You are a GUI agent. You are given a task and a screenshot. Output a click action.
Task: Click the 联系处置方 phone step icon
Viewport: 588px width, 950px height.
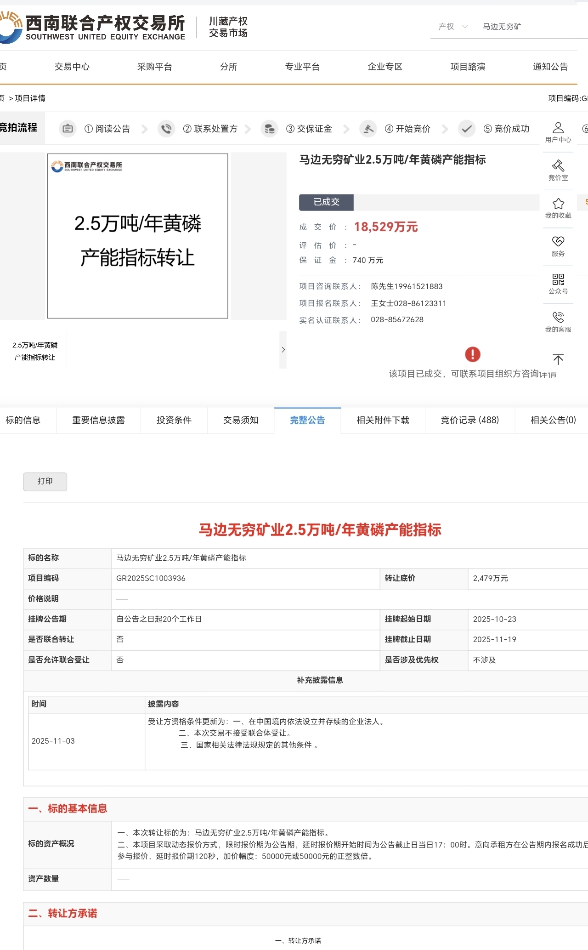point(166,129)
